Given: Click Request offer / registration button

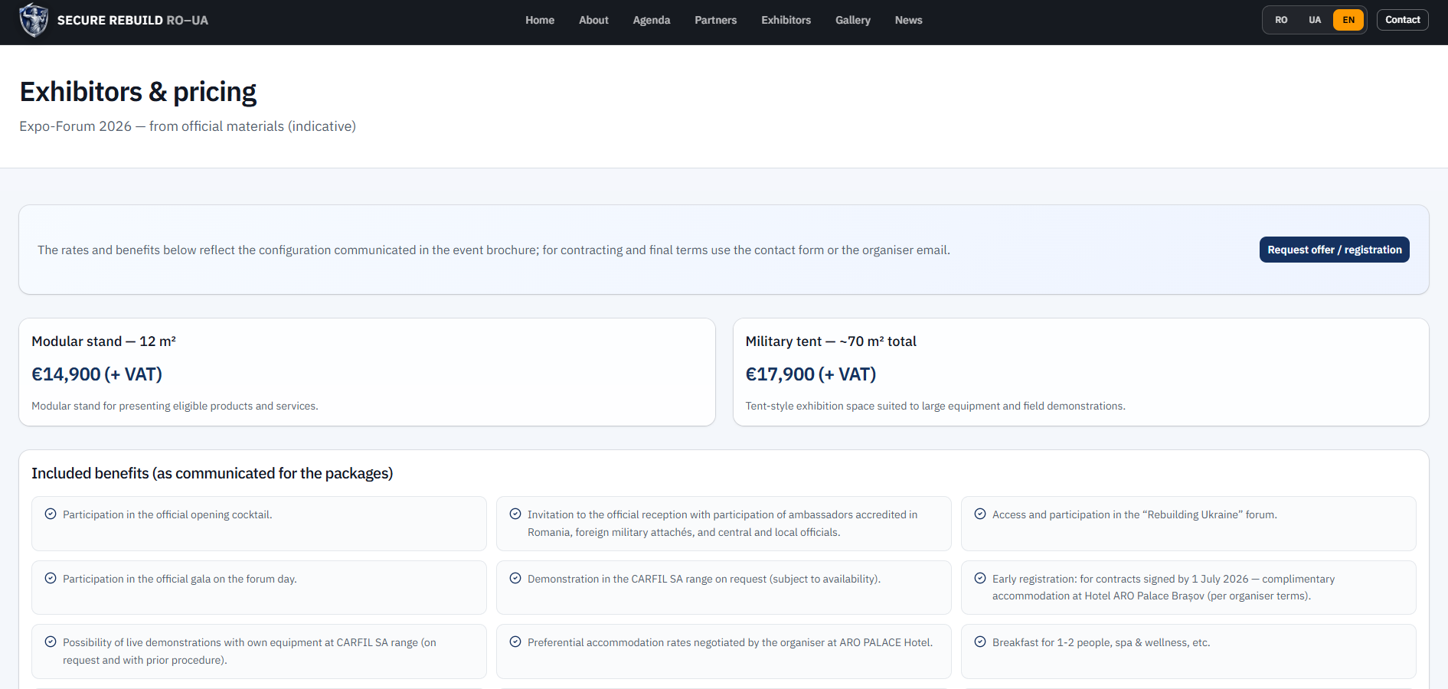Looking at the screenshot, I should pyautogui.click(x=1335, y=250).
